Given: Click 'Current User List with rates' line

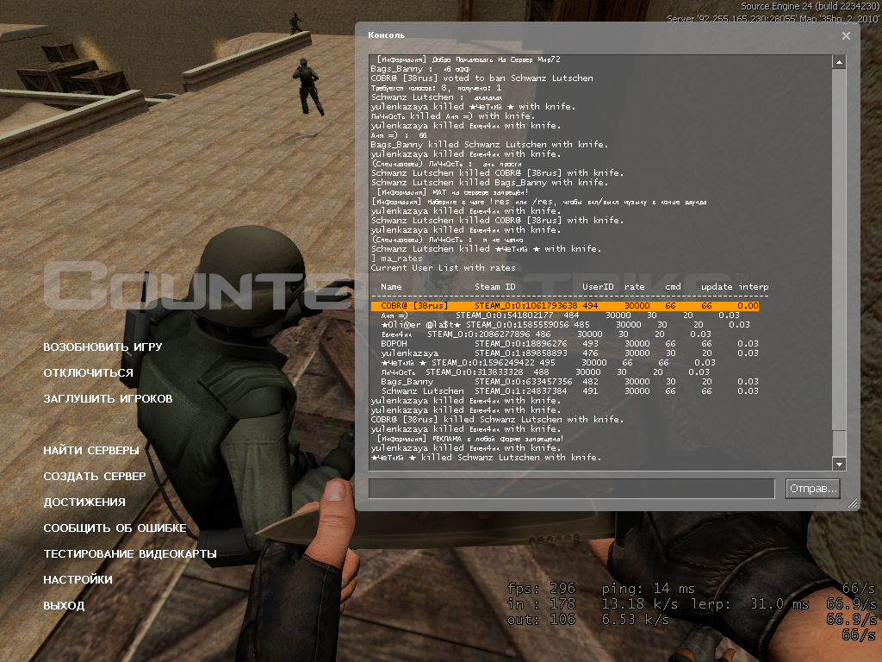Looking at the screenshot, I should point(444,268).
